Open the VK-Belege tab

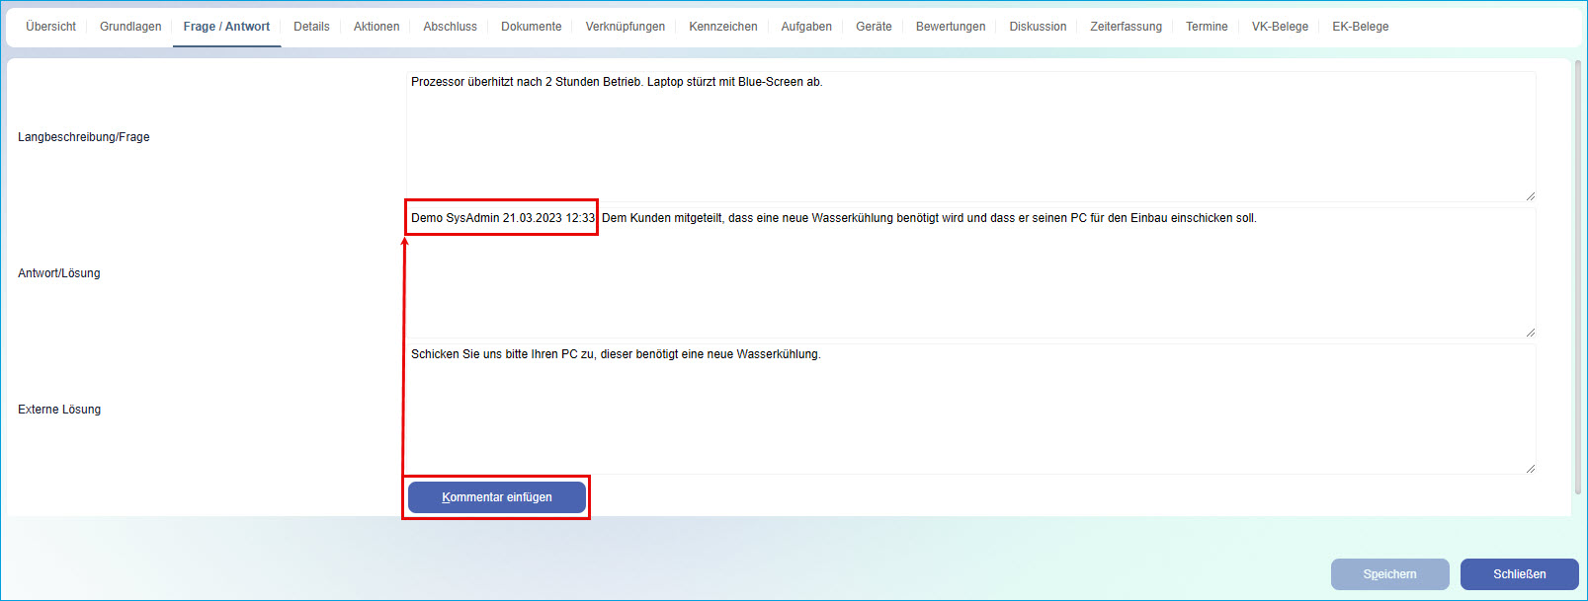(x=1280, y=27)
